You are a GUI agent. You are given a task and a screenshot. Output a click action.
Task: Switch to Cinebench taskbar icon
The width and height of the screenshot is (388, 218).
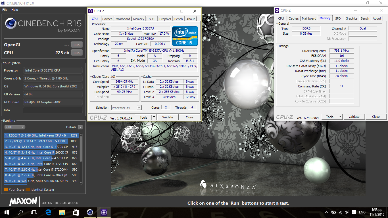click(x=90, y=212)
